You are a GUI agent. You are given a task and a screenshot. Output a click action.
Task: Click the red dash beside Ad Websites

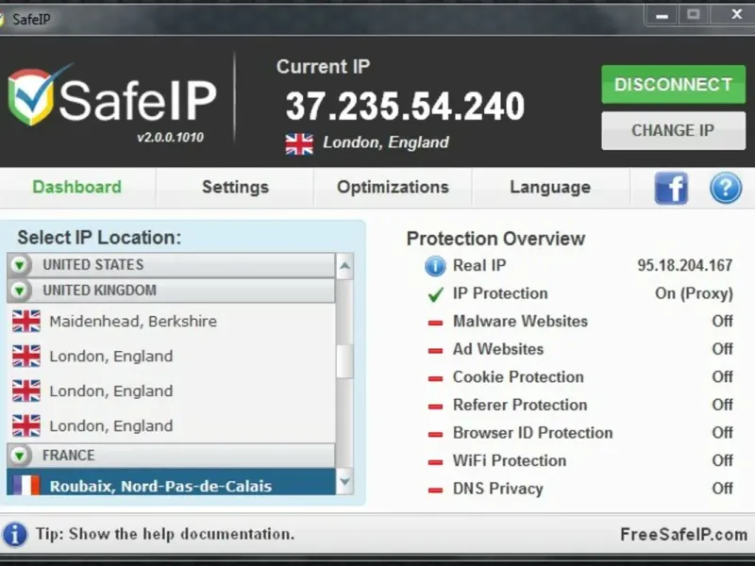[435, 350]
